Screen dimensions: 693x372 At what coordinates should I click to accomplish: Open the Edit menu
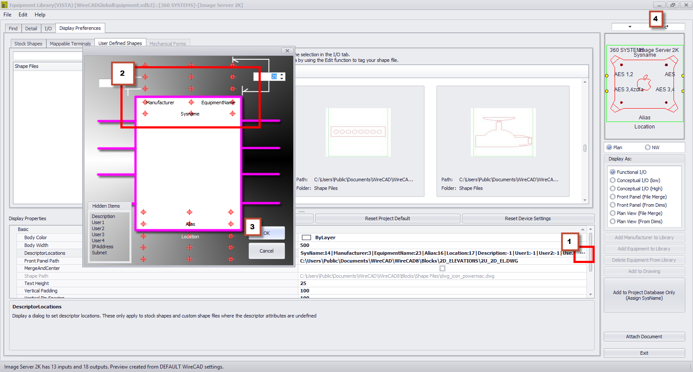23,15
